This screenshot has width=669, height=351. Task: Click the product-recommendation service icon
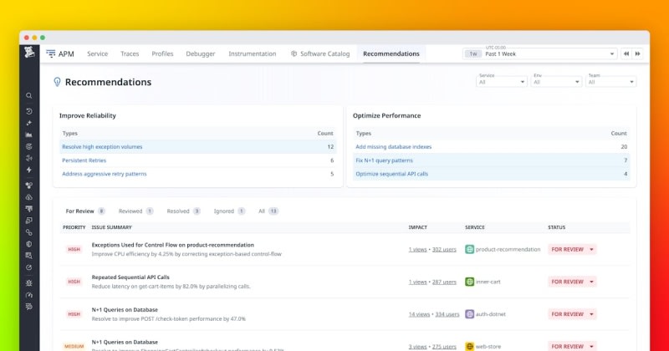click(470, 249)
